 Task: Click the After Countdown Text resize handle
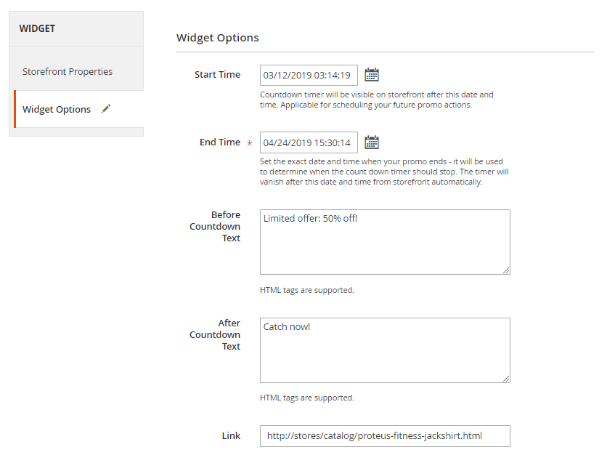[x=506, y=378]
